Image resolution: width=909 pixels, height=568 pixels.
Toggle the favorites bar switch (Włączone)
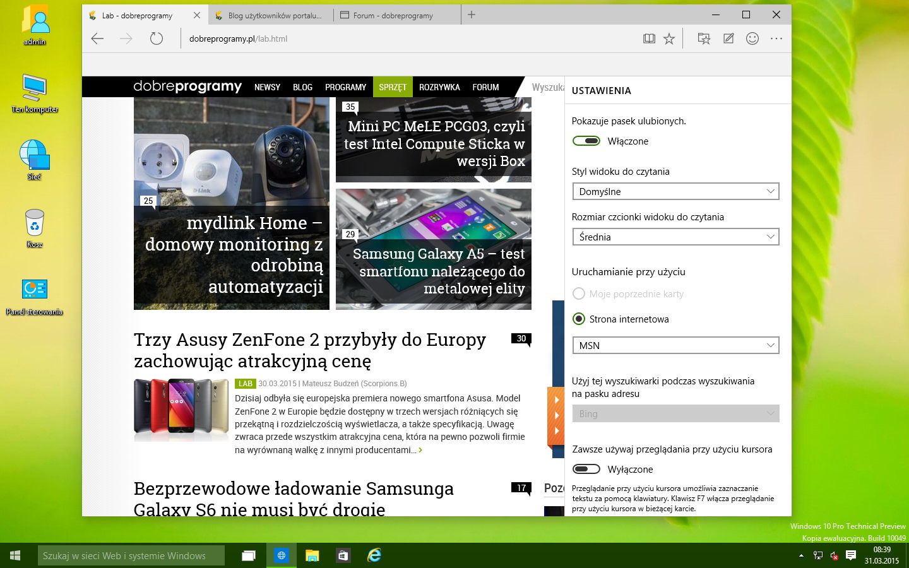point(586,141)
